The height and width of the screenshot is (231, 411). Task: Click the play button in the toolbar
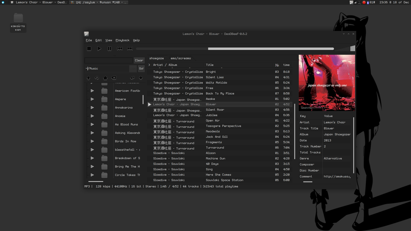[x=99, y=49]
